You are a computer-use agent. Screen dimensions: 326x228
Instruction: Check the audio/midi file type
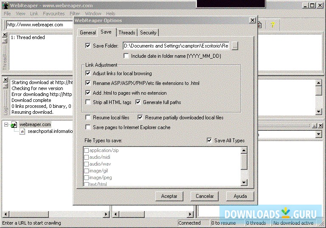click(86, 157)
